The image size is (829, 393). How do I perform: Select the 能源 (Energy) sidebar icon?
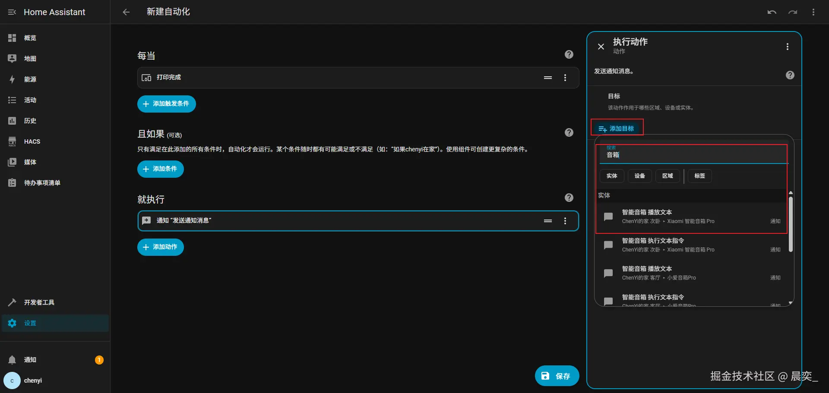click(x=29, y=79)
